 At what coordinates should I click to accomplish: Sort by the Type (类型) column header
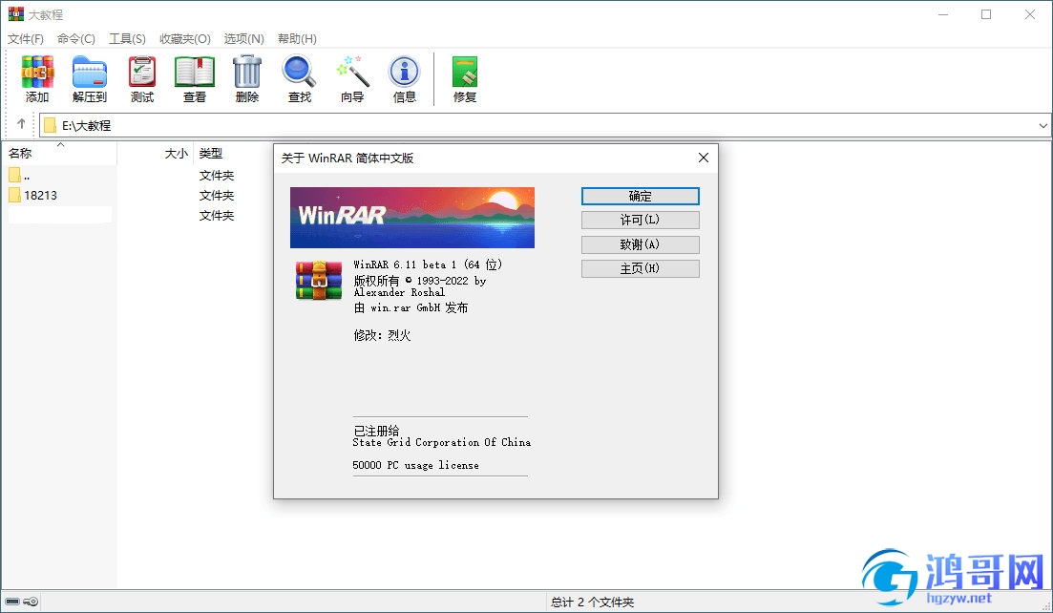pos(211,153)
